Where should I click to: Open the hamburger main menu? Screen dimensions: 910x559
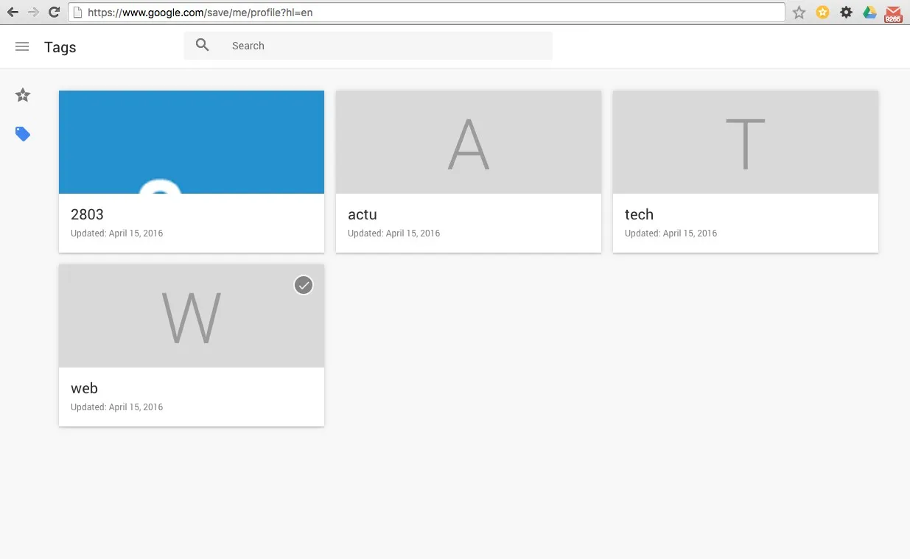coord(22,46)
